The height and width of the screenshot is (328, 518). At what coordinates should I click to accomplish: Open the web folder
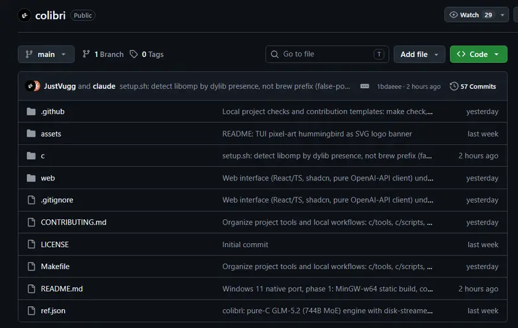(x=47, y=178)
